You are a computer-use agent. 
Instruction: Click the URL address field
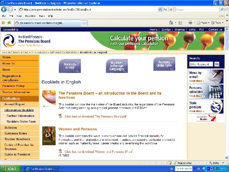tap(88, 10)
